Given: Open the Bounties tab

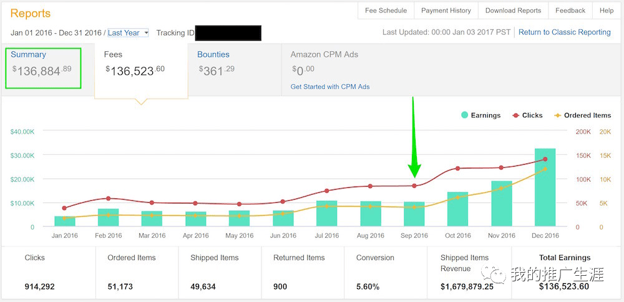Looking at the screenshot, I should (x=213, y=55).
